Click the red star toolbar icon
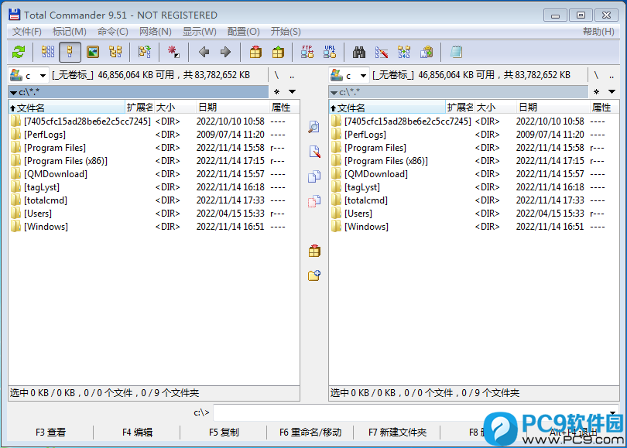This screenshot has height=448, width=627. click(x=173, y=52)
